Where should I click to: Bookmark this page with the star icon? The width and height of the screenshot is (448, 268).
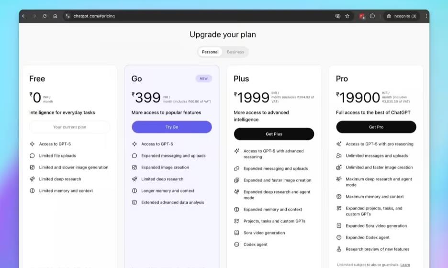[347, 16]
